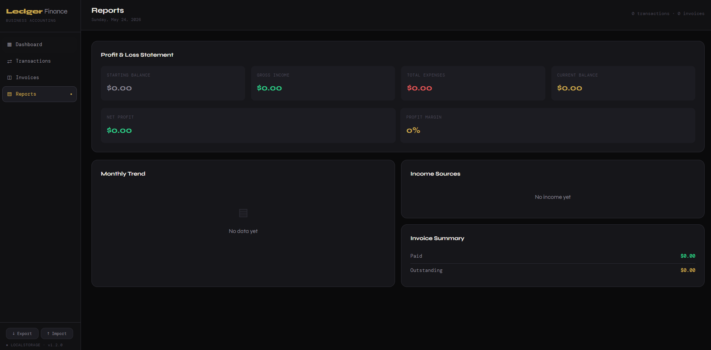Screen dimensions: 711x350
Task: Open the Invoices section
Action: [39, 78]
